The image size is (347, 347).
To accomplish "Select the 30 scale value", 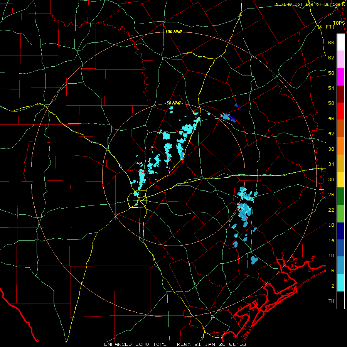I will click(x=331, y=179).
